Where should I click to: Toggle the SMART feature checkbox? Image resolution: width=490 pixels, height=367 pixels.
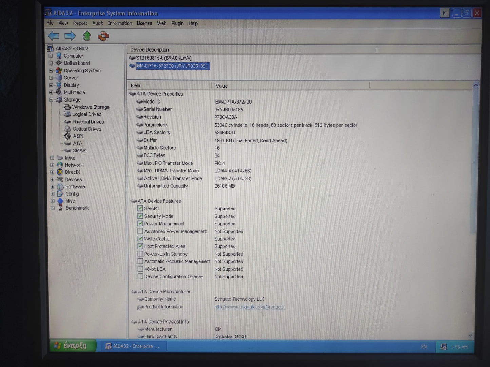(x=140, y=208)
